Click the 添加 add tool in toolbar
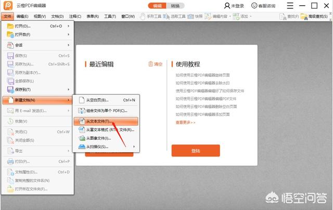This screenshot has width=333, height=210. (240, 16)
